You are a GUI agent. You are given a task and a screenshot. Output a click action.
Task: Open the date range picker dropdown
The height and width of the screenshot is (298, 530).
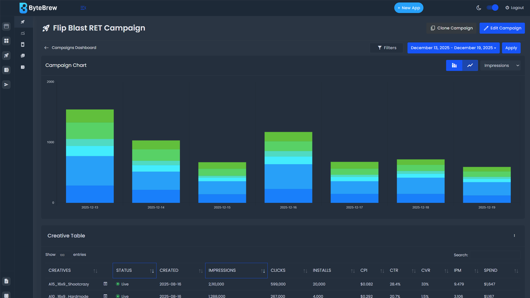point(453,48)
